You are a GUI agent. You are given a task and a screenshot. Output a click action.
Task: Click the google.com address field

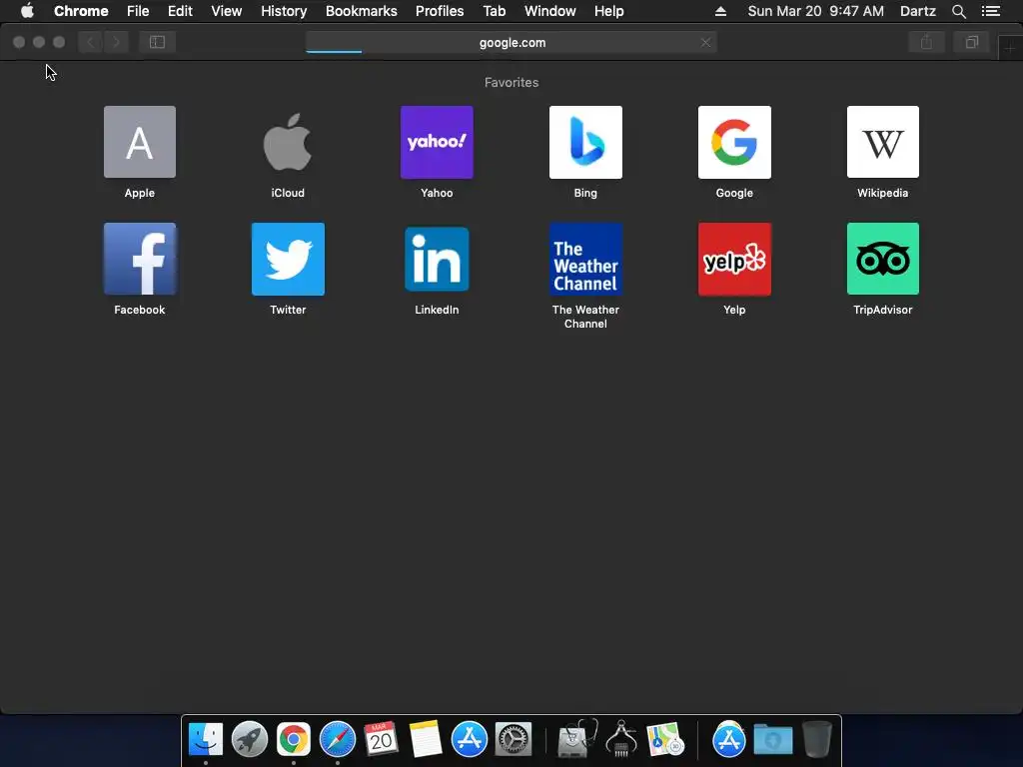(x=511, y=42)
